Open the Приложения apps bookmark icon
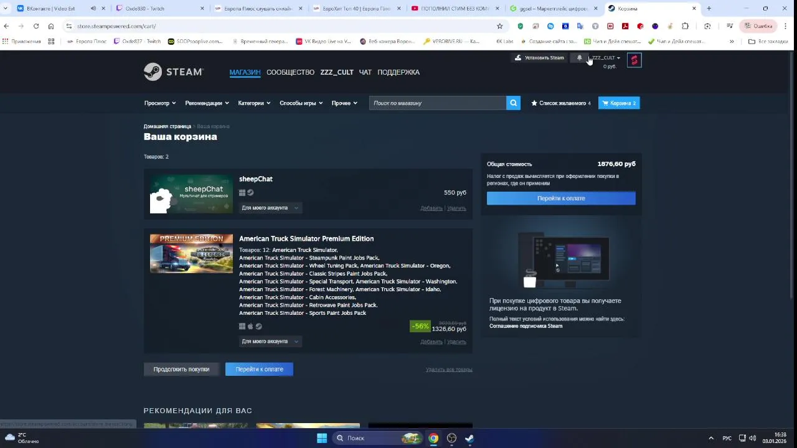 coord(21,42)
